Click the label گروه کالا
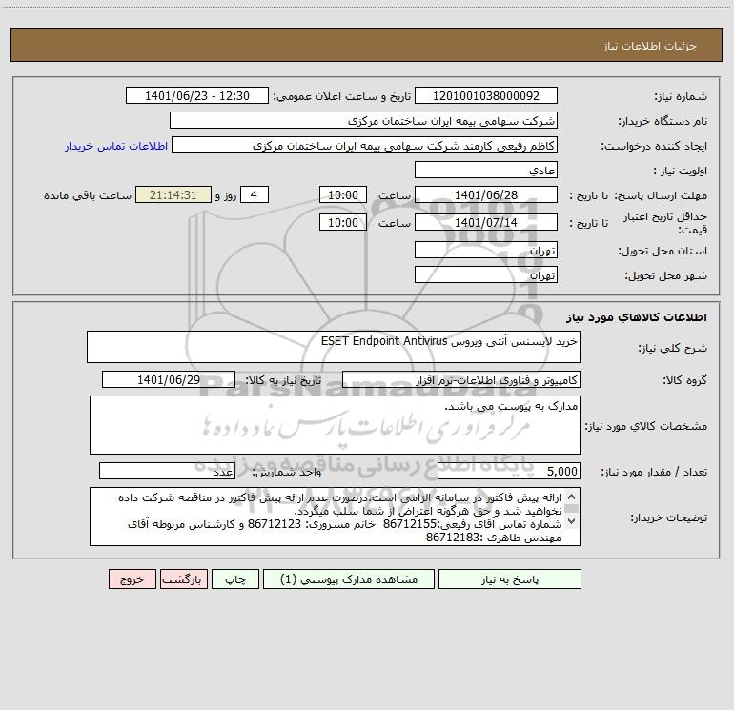Viewport: 734px width, 710px height. click(x=684, y=380)
